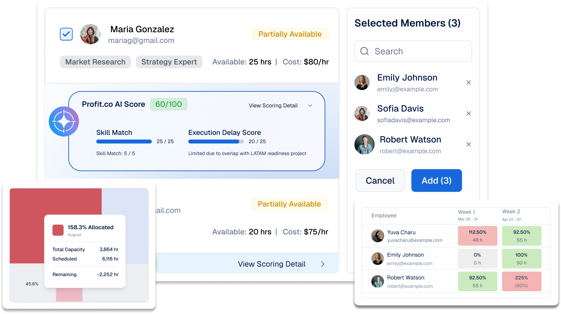Click the Week 1 column header
Image resolution: width=561 pixels, height=314 pixels.
468,215
